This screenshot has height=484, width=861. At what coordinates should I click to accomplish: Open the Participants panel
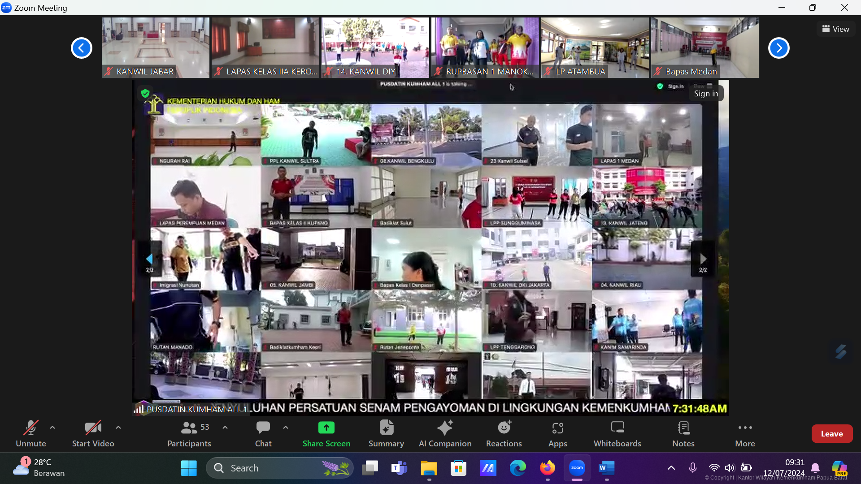tap(189, 433)
